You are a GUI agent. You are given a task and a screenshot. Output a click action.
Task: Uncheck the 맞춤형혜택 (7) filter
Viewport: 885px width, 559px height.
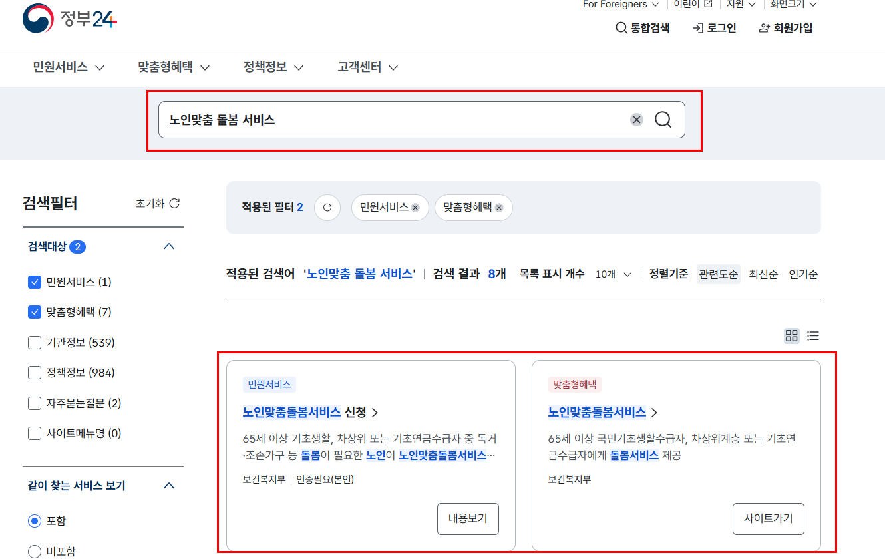(x=34, y=311)
